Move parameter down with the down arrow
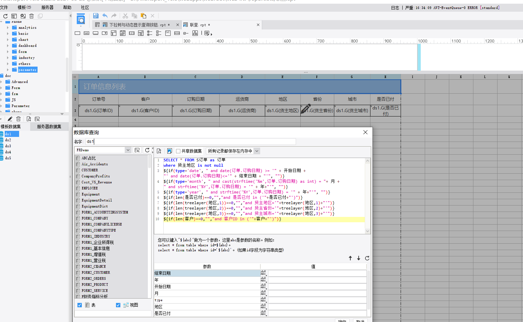The image size is (523, 322). tap(359, 258)
